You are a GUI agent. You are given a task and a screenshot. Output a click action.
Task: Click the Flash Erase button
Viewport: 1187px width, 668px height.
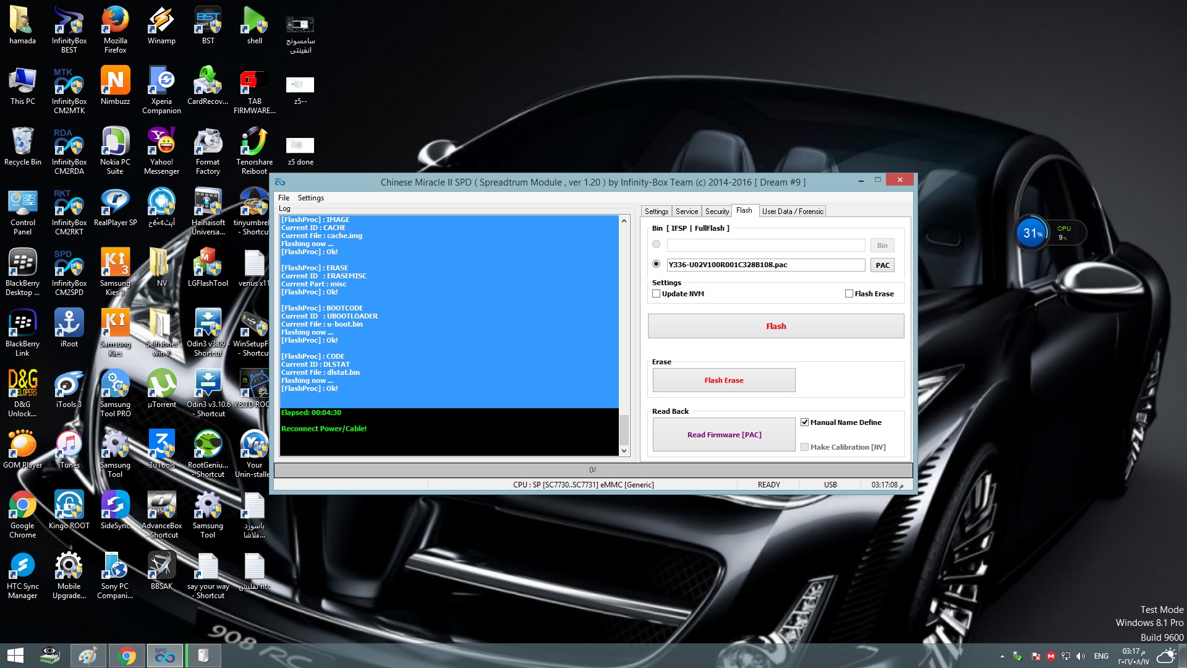724,380
